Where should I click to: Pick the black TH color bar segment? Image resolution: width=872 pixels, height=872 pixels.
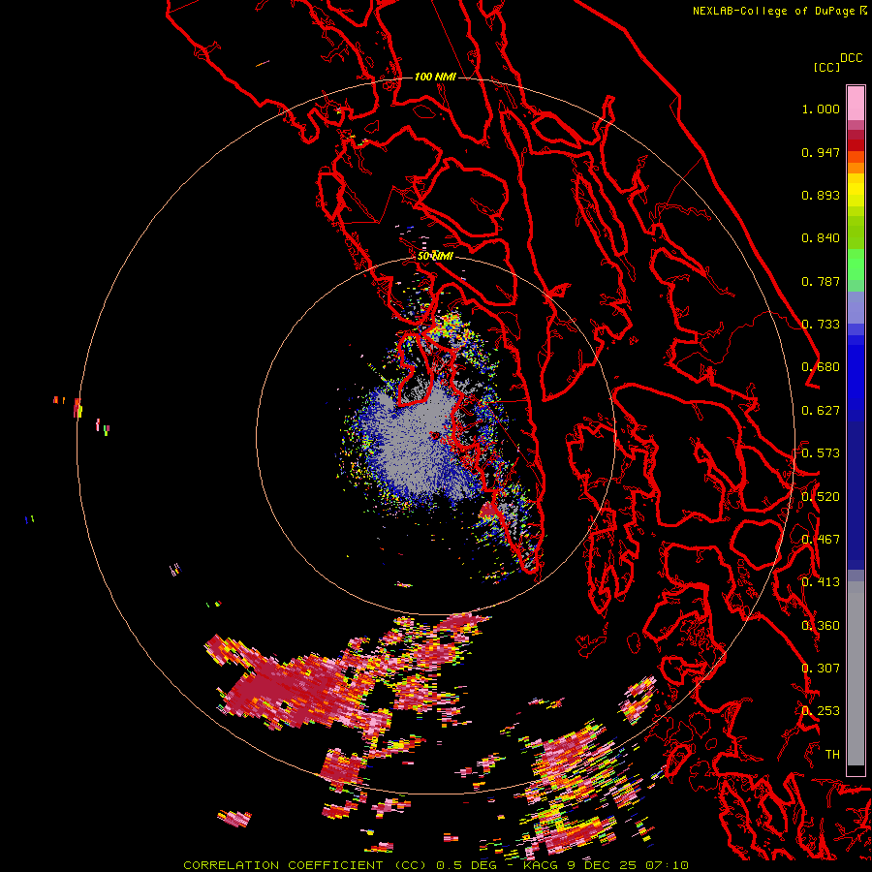[856, 769]
